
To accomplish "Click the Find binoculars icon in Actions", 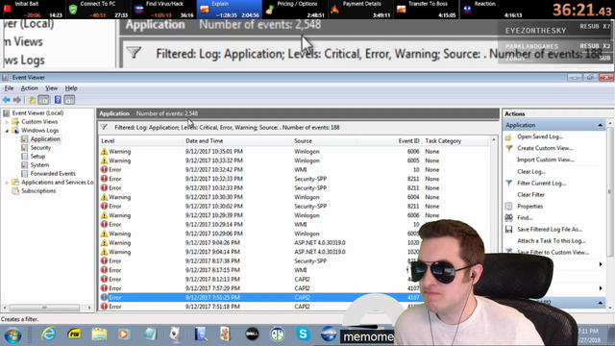I will (x=508, y=218).
